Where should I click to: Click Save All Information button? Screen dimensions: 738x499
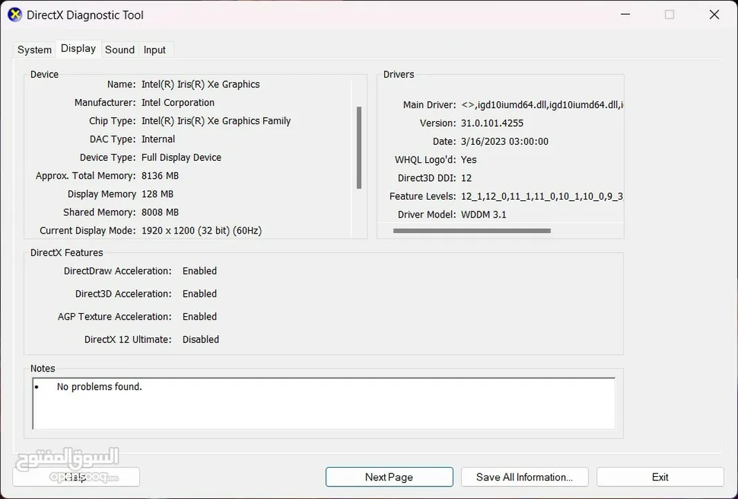click(x=524, y=477)
